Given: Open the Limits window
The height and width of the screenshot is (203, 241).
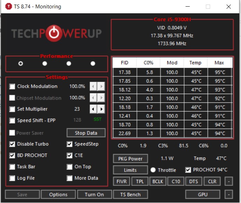Looking at the screenshot, I should tap(131, 170).
